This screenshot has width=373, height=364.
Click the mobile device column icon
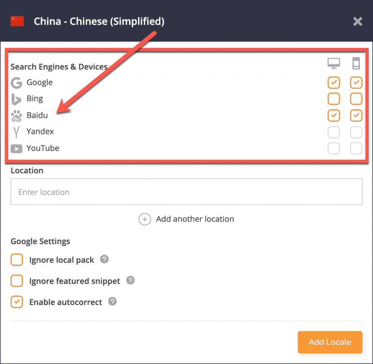click(x=356, y=64)
